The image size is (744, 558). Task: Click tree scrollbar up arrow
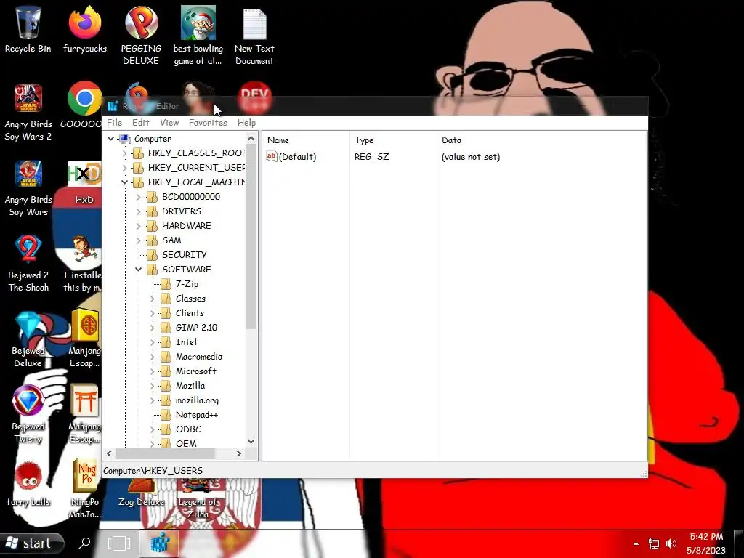(x=251, y=139)
